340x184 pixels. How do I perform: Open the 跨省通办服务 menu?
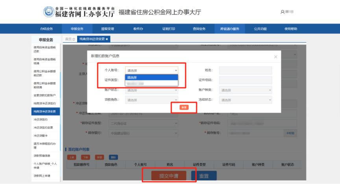pos(230,29)
